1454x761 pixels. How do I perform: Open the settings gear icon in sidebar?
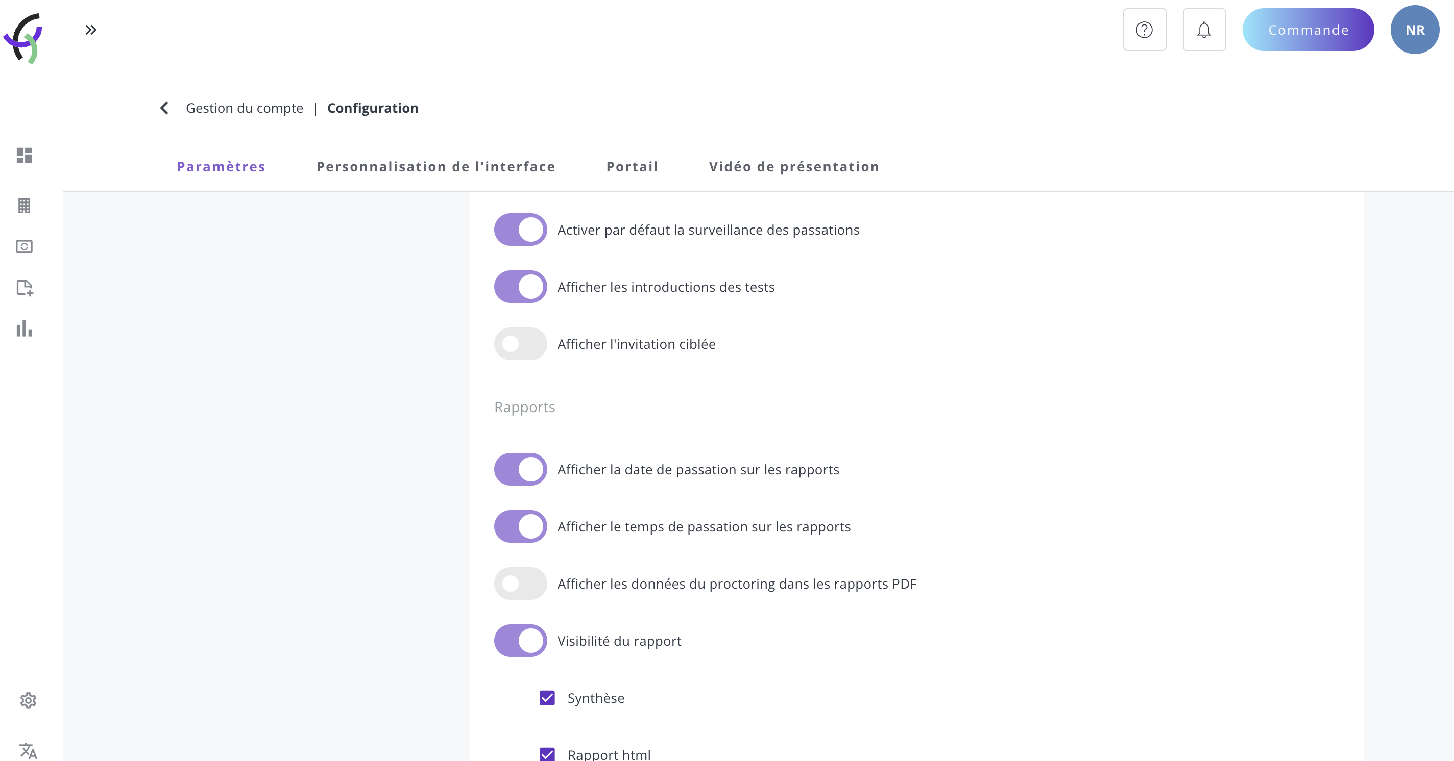(x=28, y=701)
